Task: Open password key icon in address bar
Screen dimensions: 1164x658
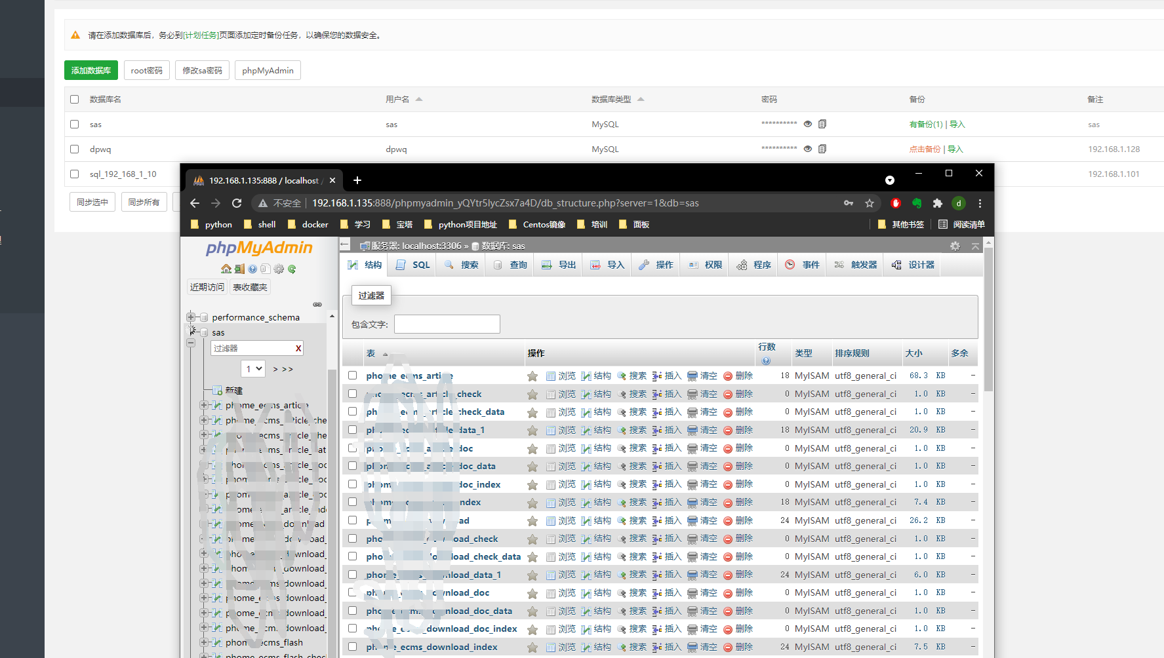Action: click(x=849, y=203)
